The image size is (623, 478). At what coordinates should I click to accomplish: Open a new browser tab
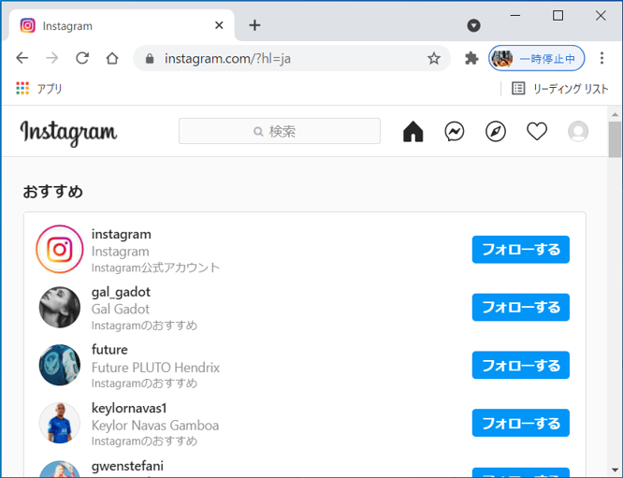coord(254,25)
